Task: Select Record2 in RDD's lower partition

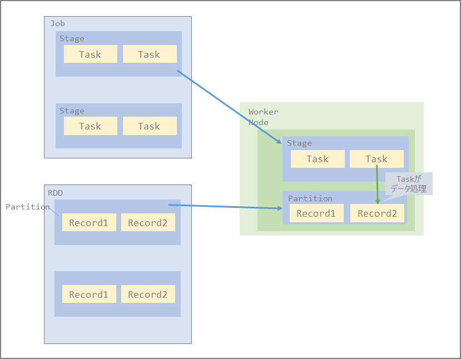Action: 147,295
